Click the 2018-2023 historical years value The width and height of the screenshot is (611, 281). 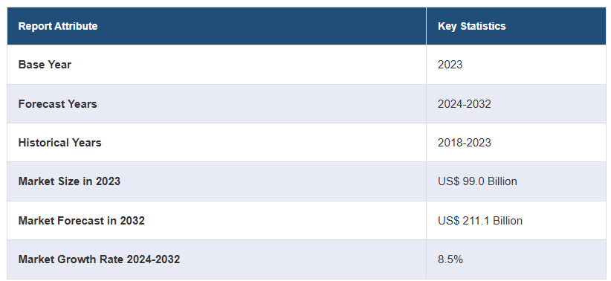coord(465,143)
